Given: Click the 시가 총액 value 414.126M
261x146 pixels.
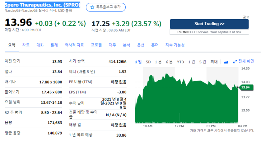Looking at the screenshot, I should coord(118,62).
